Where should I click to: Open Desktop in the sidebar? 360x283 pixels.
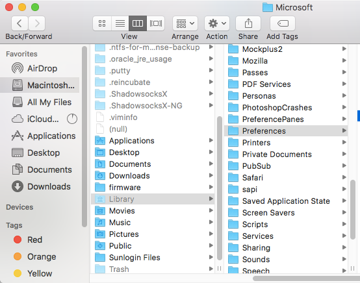[x=40, y=153]
